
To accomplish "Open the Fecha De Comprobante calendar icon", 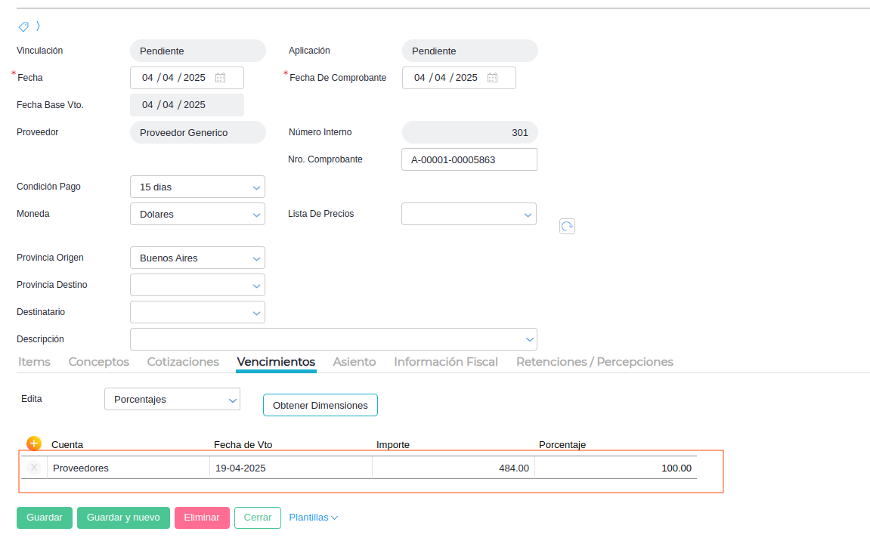I will coord(492,78).
